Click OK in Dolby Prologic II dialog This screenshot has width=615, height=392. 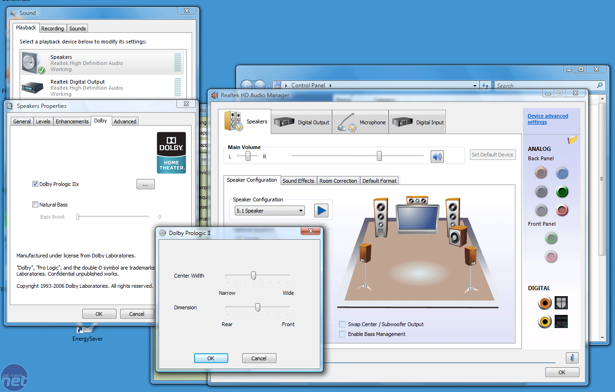[211, 358]
